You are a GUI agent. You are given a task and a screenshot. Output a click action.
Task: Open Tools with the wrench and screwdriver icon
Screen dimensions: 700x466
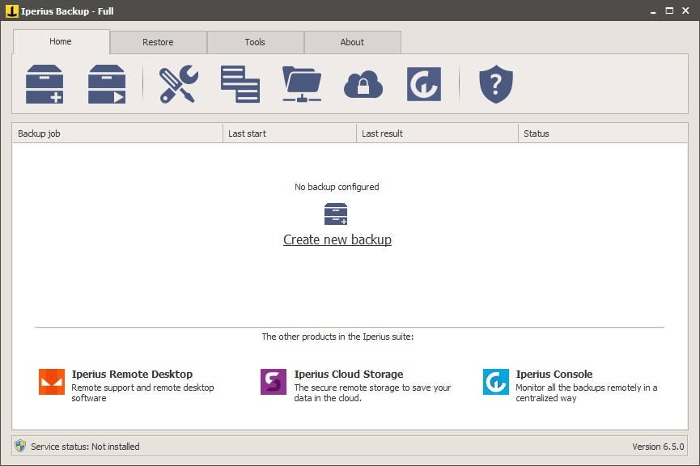tap(178, 83)
